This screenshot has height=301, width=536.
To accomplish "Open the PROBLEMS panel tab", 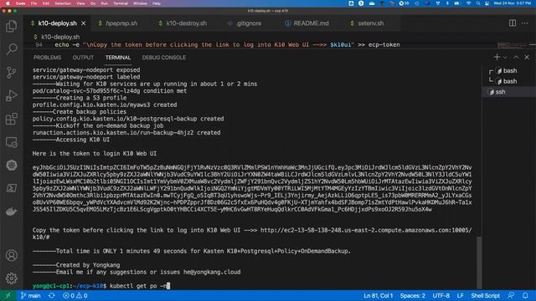I will point(47,58).
